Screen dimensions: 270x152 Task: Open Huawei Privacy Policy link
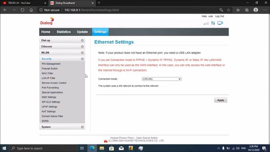coord(122,138)
